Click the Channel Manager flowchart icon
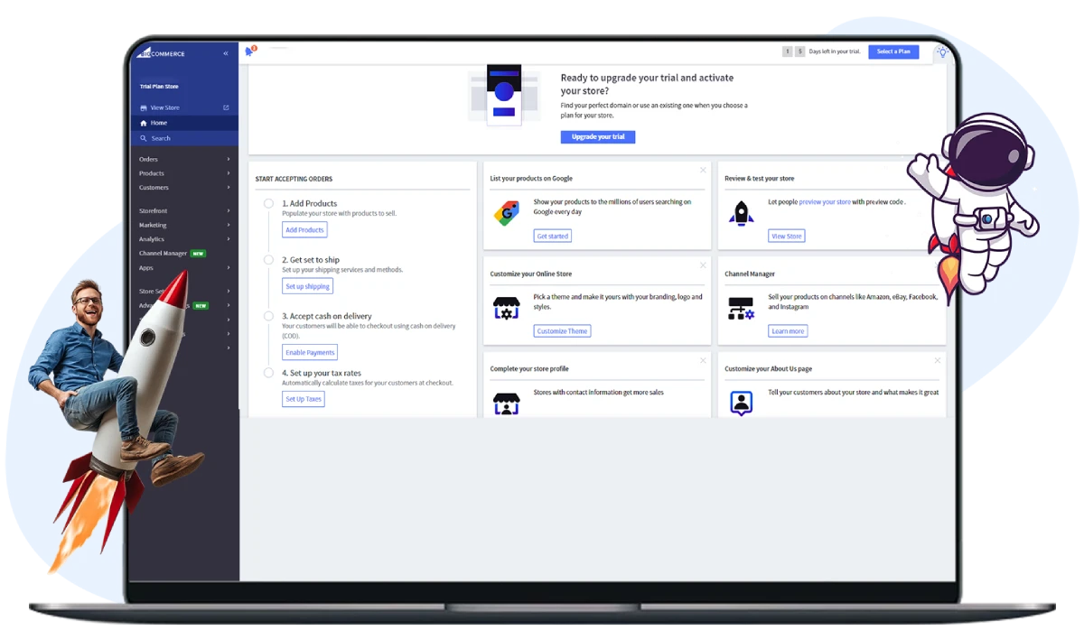The width and height of the screenshot is (1084, 640). 741,310
